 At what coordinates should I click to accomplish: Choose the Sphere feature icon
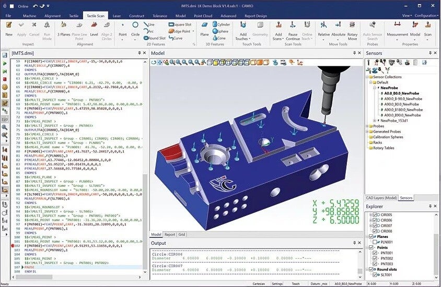pos(220,31)
